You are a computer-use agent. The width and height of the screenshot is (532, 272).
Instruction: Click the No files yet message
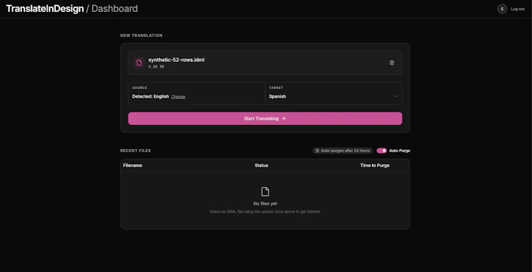tap(265, 204)
